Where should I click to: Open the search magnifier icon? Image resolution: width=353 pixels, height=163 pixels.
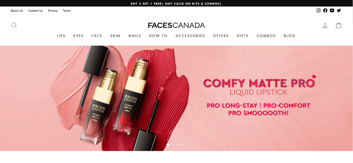pyautogui.click(x=14, y=25)
